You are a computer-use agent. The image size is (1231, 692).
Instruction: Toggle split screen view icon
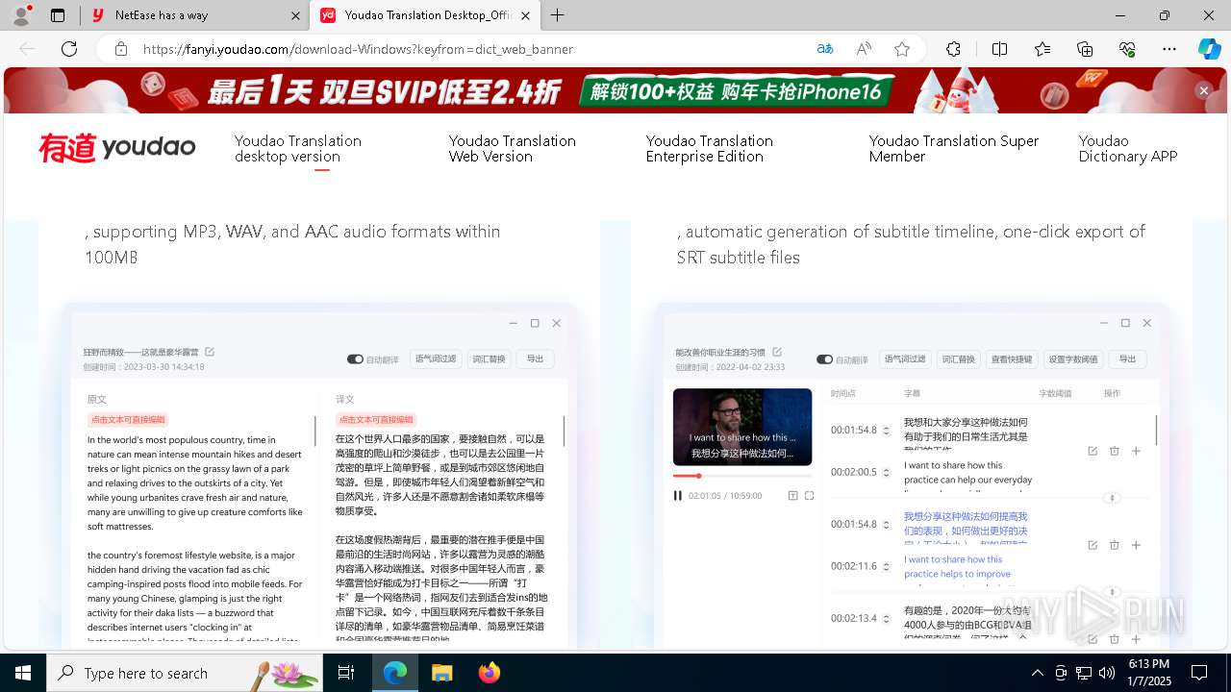coord(999,49)
